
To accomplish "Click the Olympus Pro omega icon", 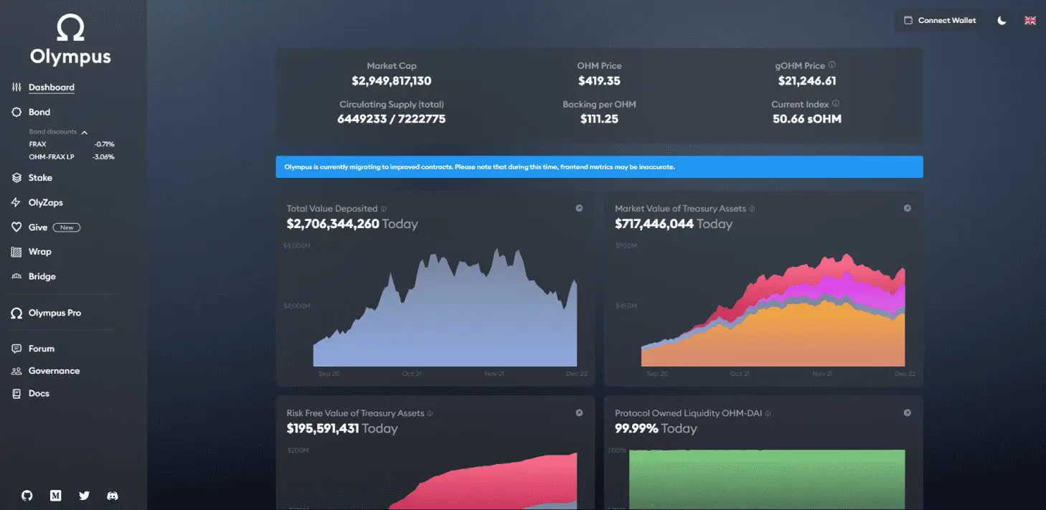I will 17,313.
